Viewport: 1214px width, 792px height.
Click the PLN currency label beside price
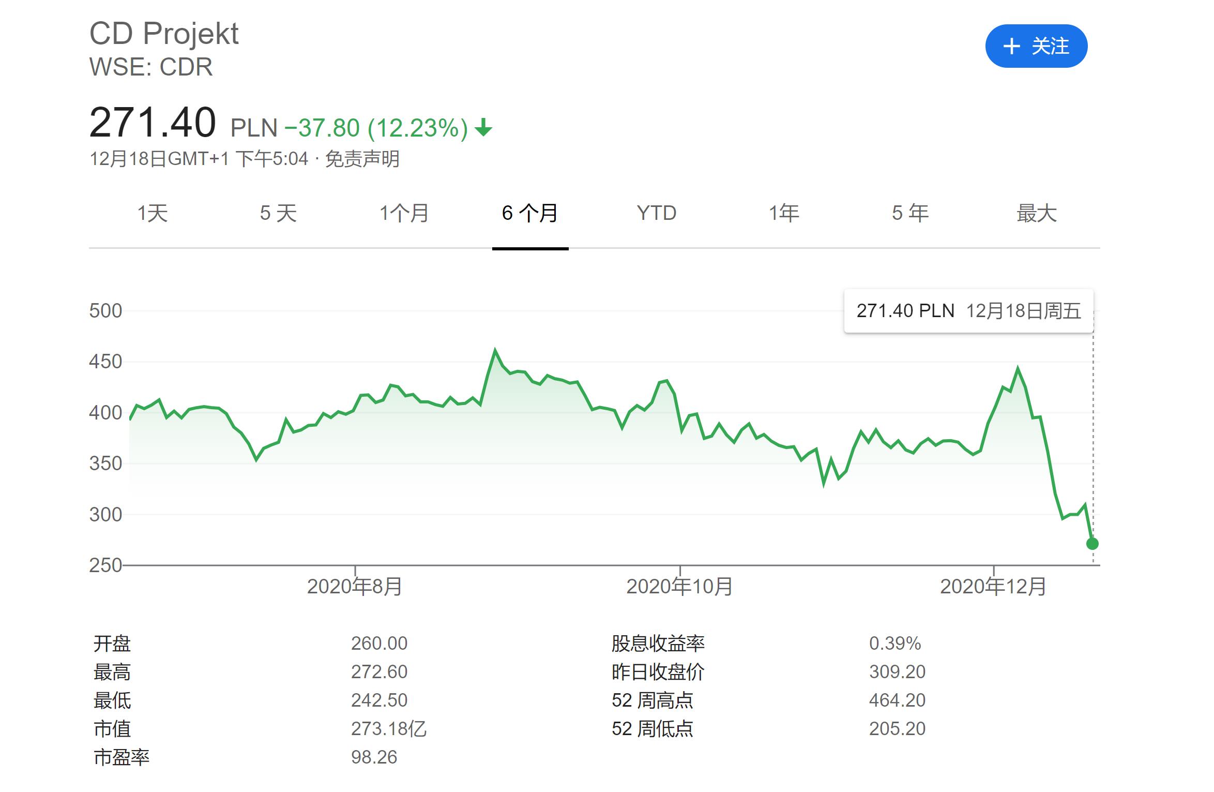click(254, 128)
